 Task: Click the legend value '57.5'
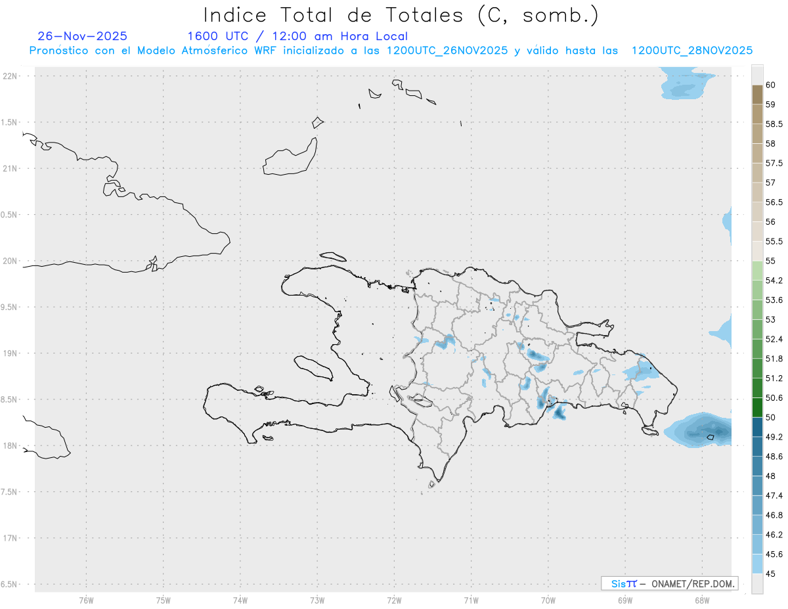(774, 164)
